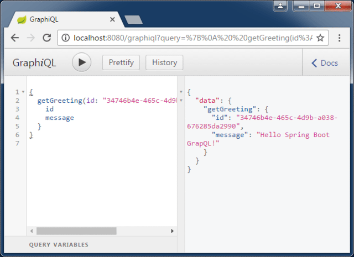Open the Chrome three-dot menu

(x=339, y=38)
